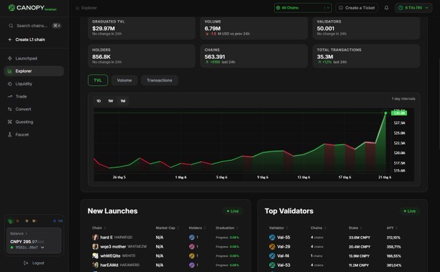Screen dimensions: 440x272
Task: Open Liquidity from the sidebar
Action: [x=34, y=84]
